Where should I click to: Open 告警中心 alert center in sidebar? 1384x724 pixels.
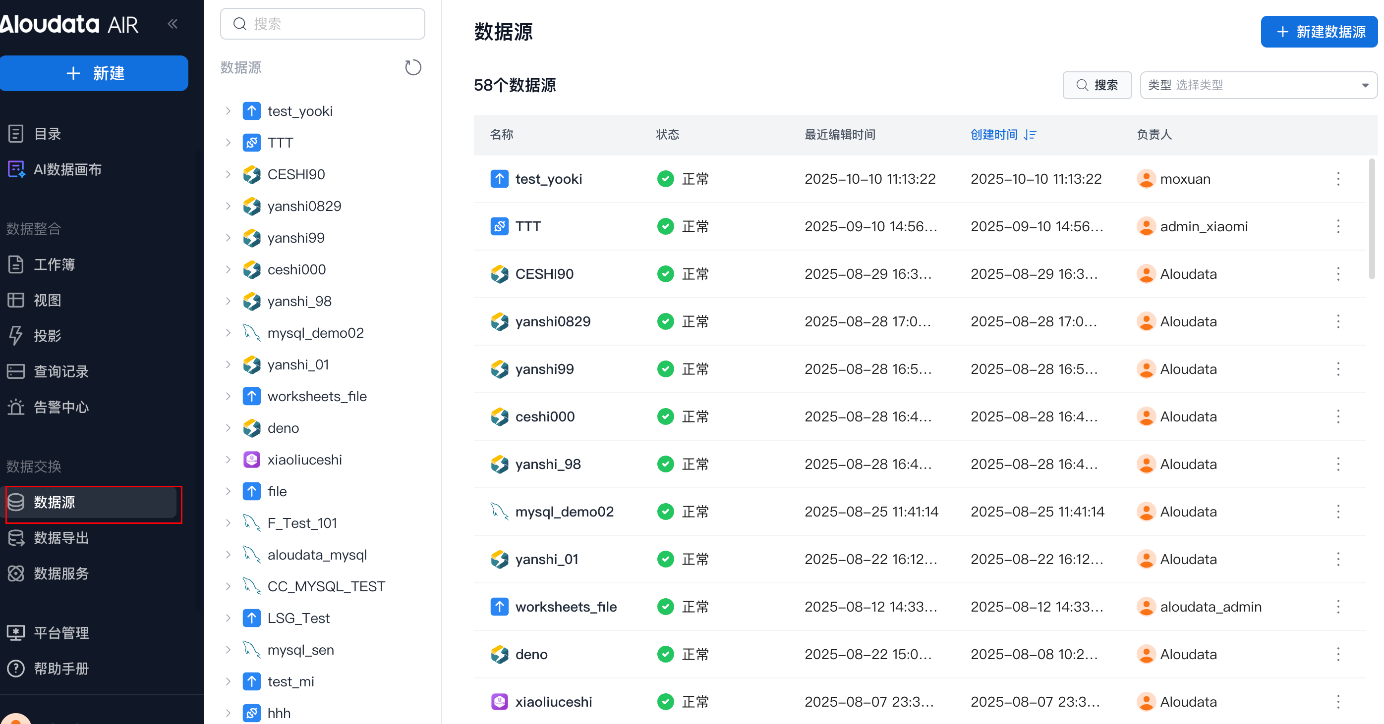(60, 407)
